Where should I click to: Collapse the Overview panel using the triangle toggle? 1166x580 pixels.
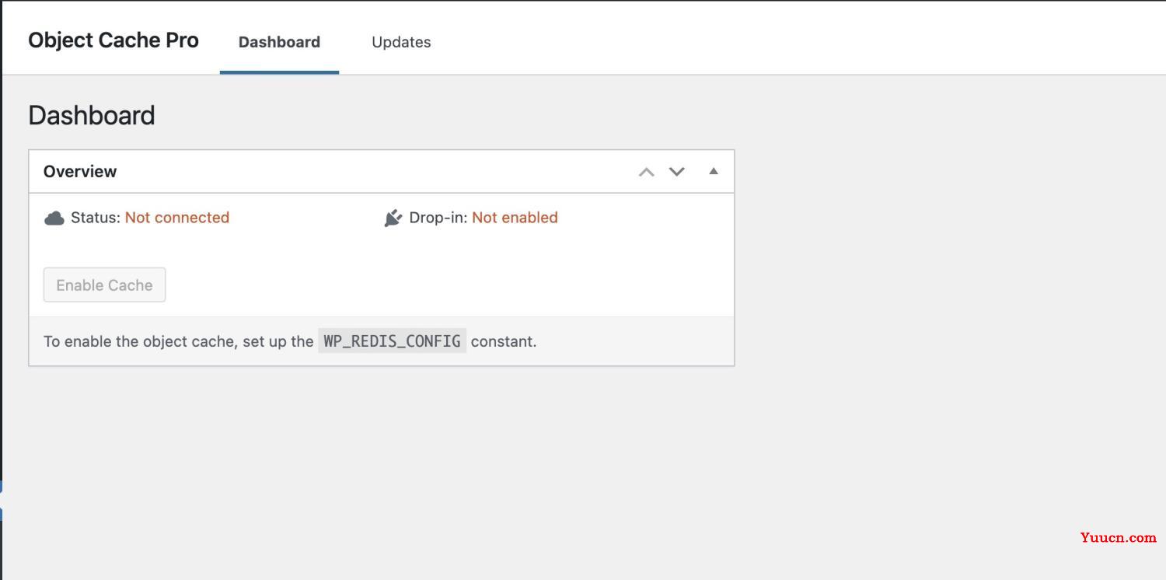click(x=714, y=171)
